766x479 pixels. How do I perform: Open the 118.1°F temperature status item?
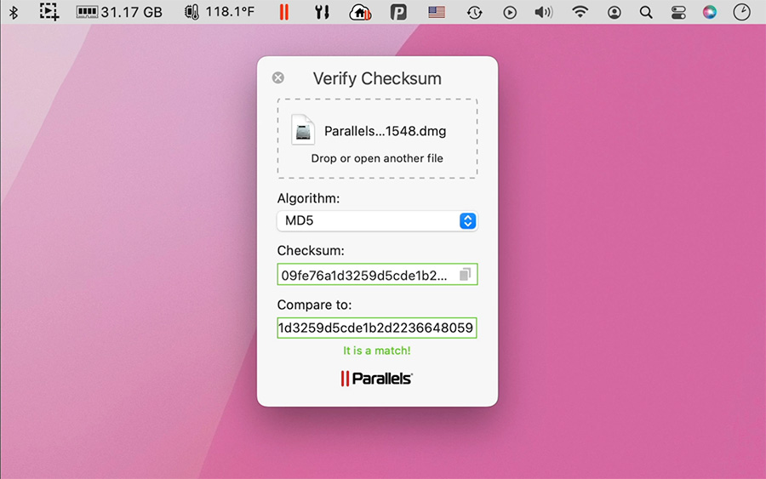coord(220,12)
